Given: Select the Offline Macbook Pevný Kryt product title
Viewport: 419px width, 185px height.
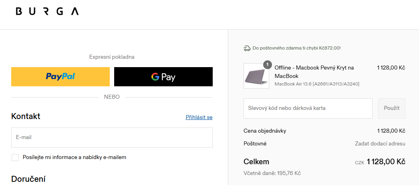Looking at the screenshot, I should [314, 72].
